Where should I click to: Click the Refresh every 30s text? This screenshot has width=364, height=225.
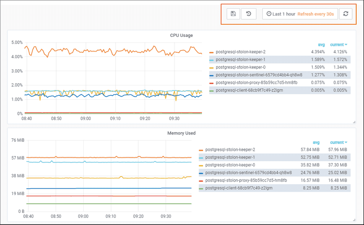click(x=315, y=14)
